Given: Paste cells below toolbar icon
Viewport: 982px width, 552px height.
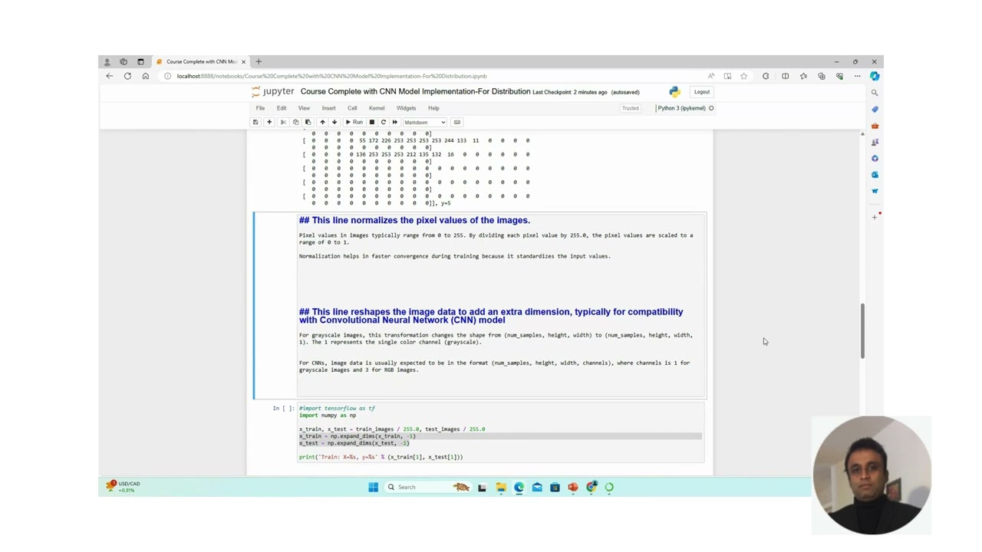Looking at the screenshot, I should [x=308, y=122].
